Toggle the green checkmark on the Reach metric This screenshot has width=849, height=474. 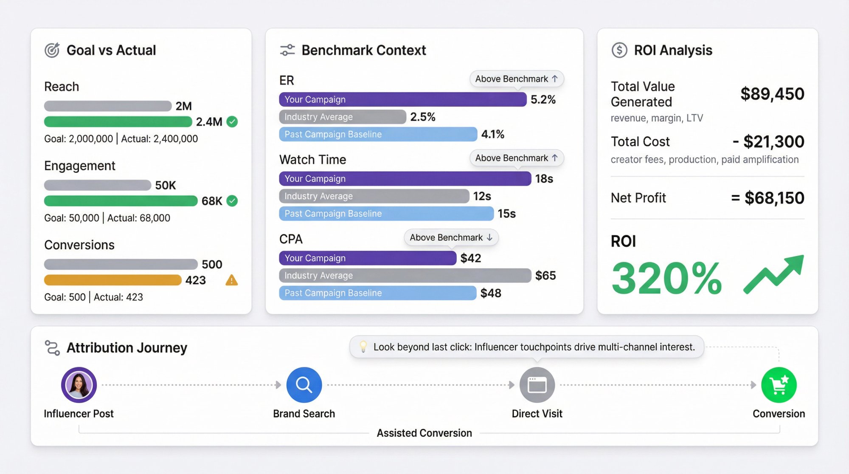[x=232, y=122]
